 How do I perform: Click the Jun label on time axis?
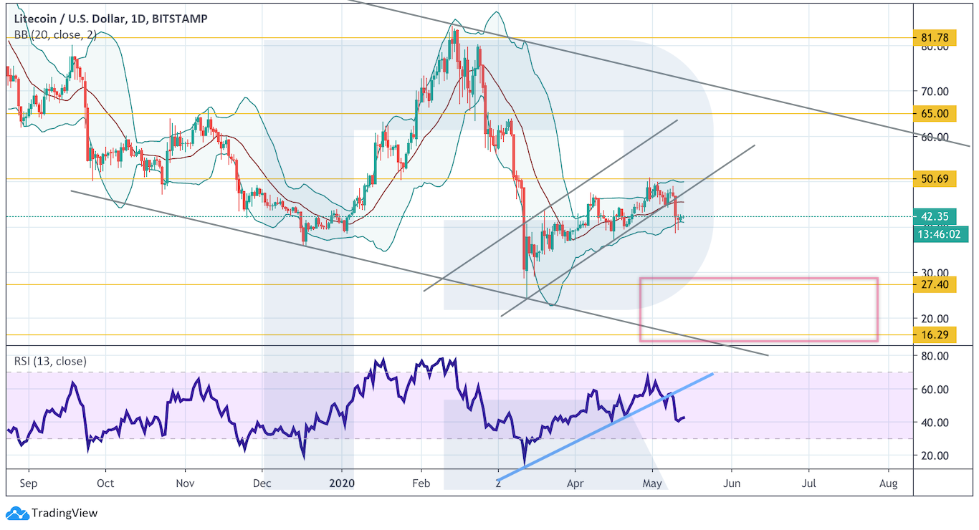click(731, 483)
